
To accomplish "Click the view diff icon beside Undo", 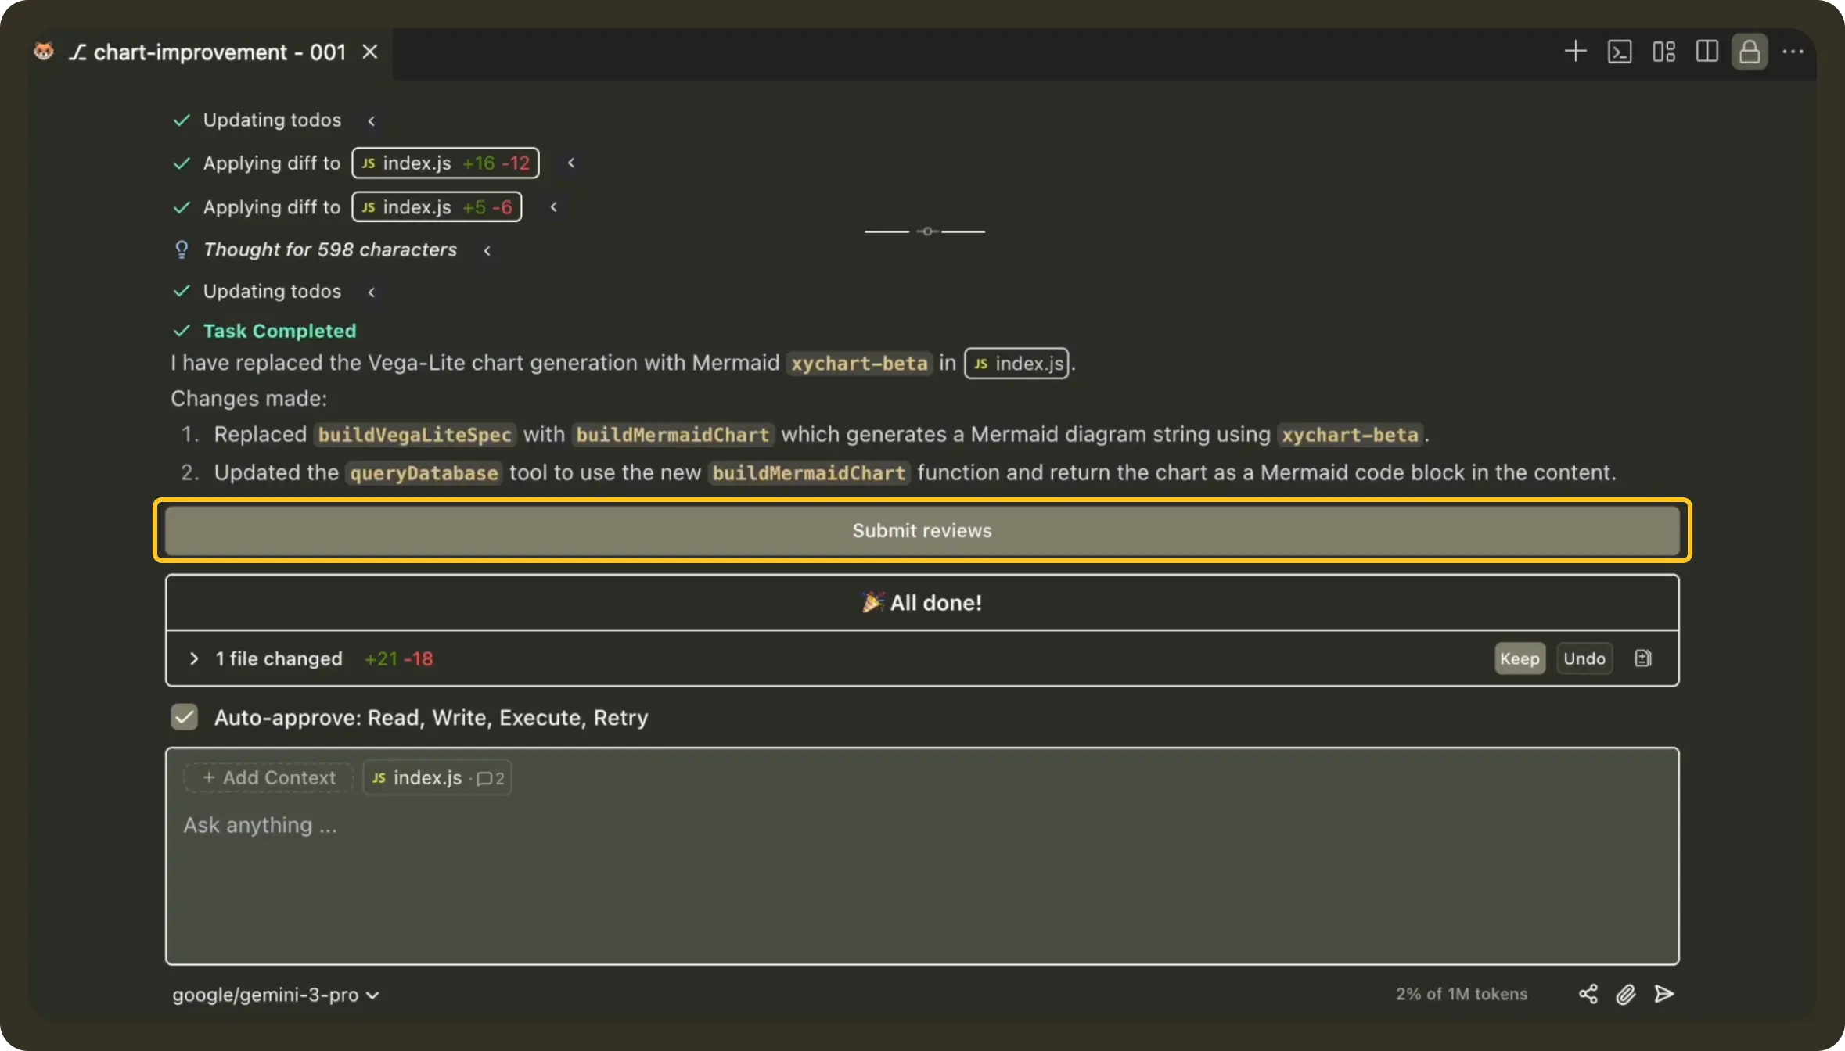I will tap(1643, 658).
